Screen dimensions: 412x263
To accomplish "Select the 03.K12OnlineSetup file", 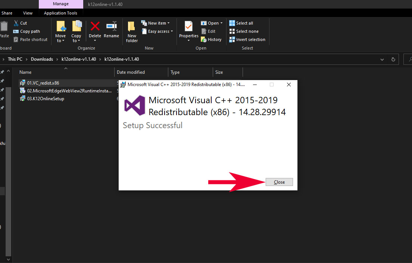I will (x=46, y=99).
